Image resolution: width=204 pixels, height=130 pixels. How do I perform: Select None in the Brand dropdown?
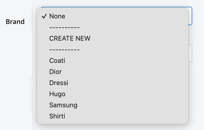[x=113, y=16]
